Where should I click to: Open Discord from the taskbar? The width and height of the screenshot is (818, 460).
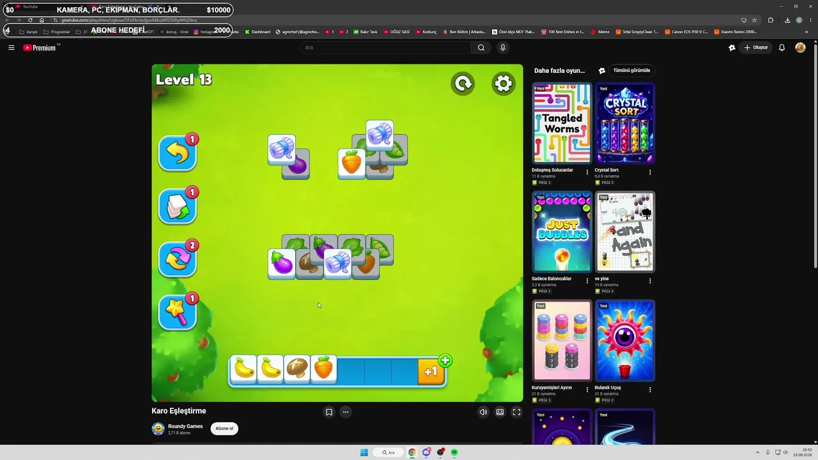pyautogui.click(x=426, y=452)
